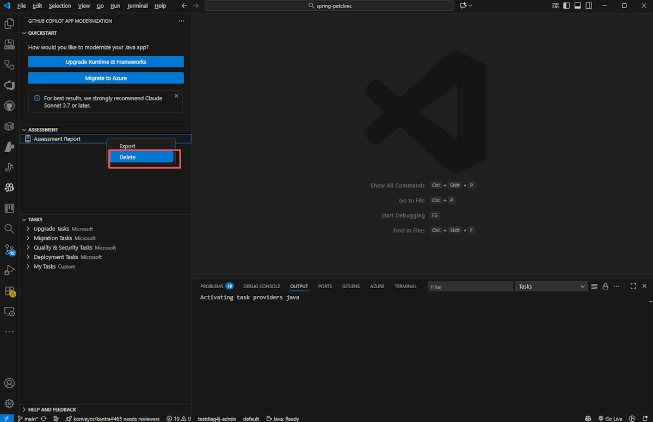This screenshot has height=422, width=653.
Task: Open Source Control with 92 changes badge
Action: (x=9, y=249)
